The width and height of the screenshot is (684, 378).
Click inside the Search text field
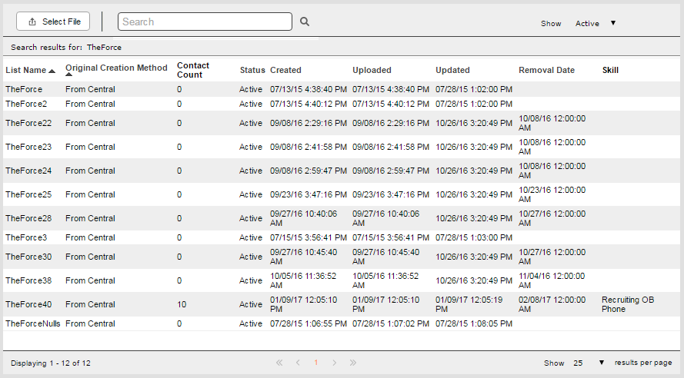(x=205, y=22)
